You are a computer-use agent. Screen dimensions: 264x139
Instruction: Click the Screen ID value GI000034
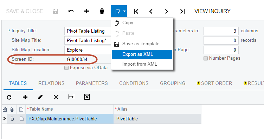[x=77, y=60]
